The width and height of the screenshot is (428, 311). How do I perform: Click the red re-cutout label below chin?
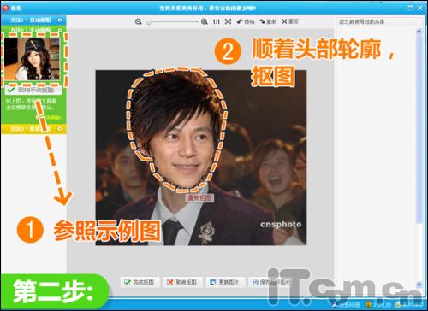pyautogui.click(x=199, y=197)
